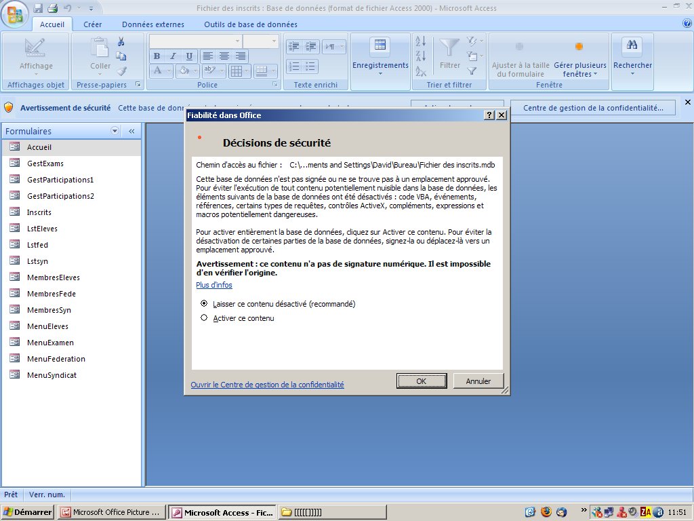Launch Firefox from the taskbar quick launch

tap(546, 512)
